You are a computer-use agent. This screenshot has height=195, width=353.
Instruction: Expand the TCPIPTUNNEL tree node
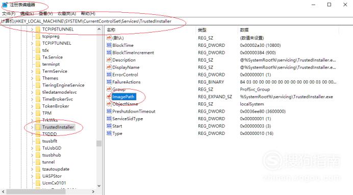tap(32, 43)
